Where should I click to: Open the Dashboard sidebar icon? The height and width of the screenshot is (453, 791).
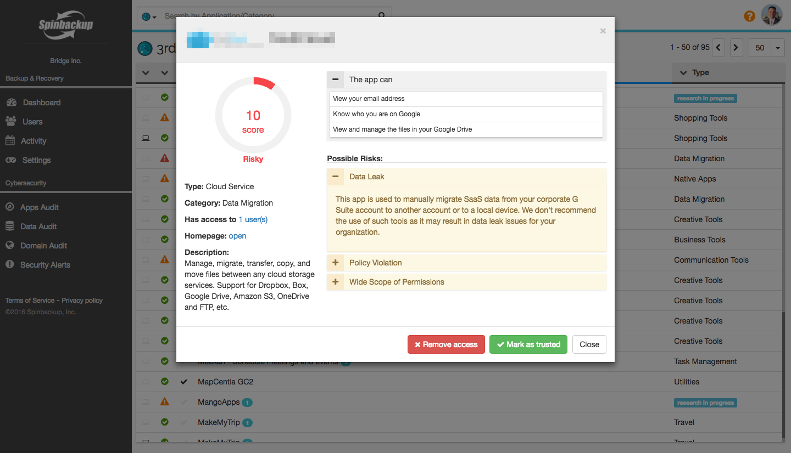pos(10,103)
